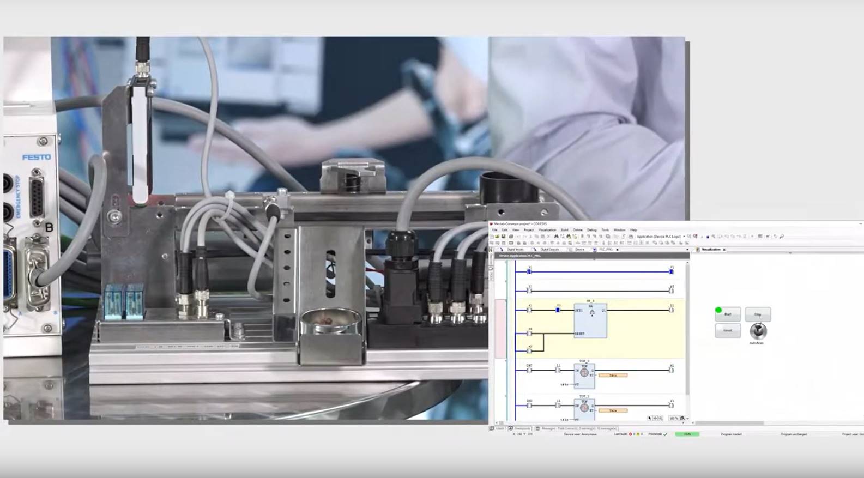This screenshot has width=864, height=478.
Task: Click the vertical scrollbar of ladder editor
Action: (687, 338)
